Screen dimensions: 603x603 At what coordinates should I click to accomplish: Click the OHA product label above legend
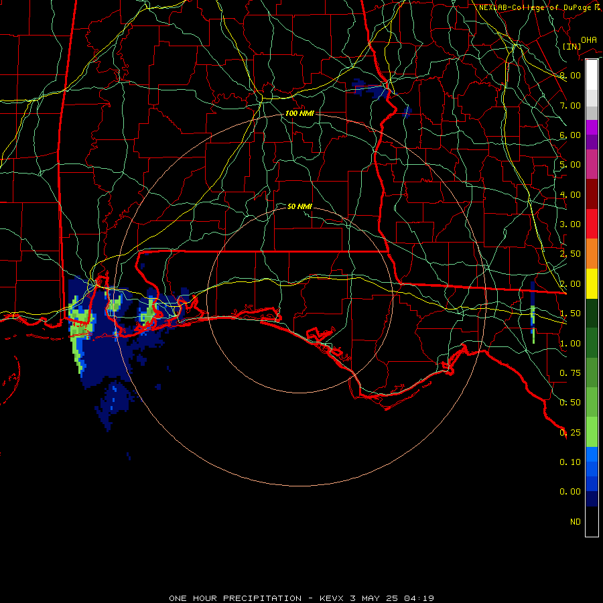point(589,40)
